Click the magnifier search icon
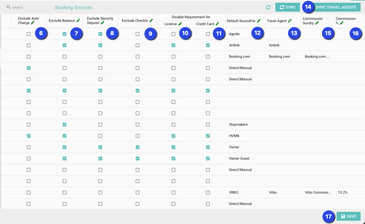 [x=9, y=7]
